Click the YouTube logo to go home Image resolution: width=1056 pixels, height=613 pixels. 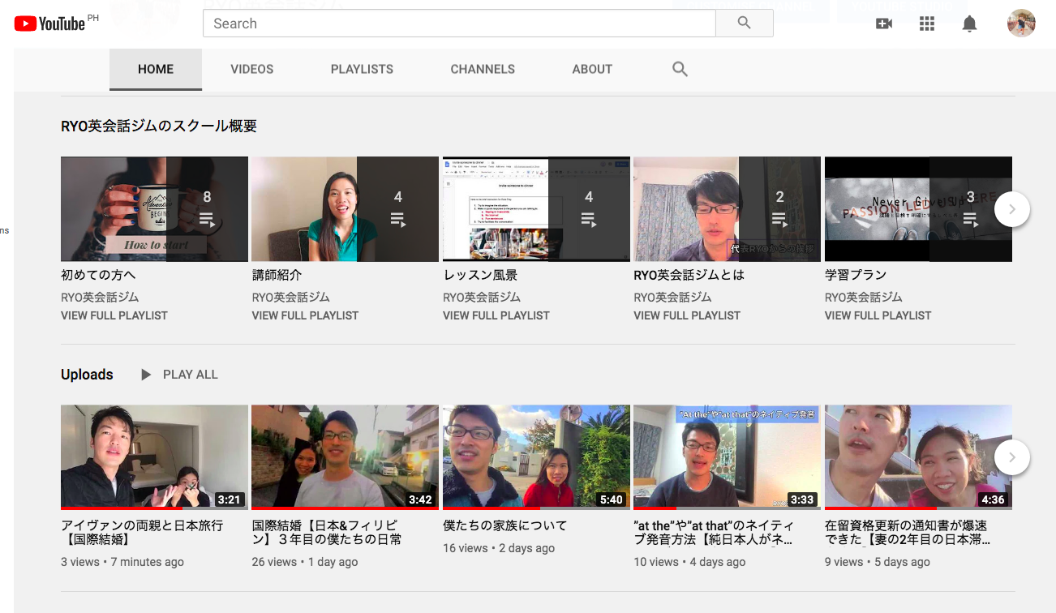click(49, 24)
